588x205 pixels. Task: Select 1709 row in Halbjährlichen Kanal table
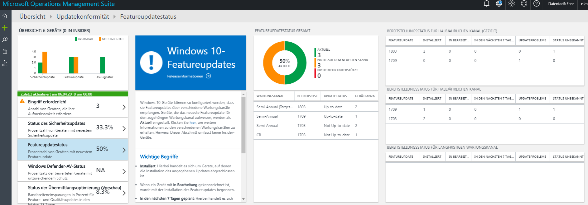485,109
